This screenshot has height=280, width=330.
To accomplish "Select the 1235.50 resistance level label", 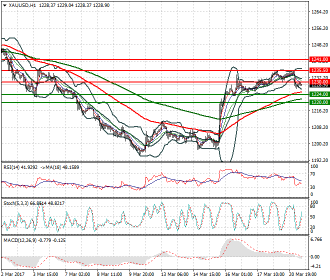I will point(319,70).
